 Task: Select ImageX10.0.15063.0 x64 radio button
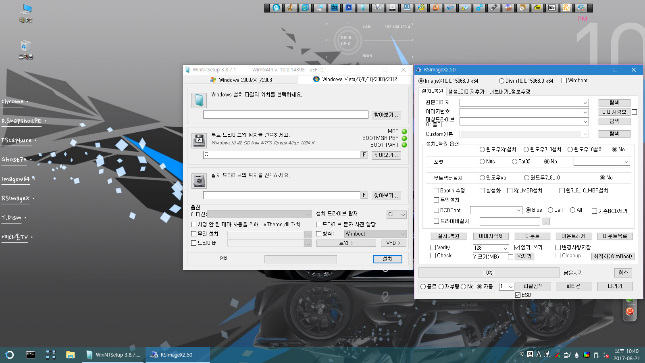pos(421,81)
